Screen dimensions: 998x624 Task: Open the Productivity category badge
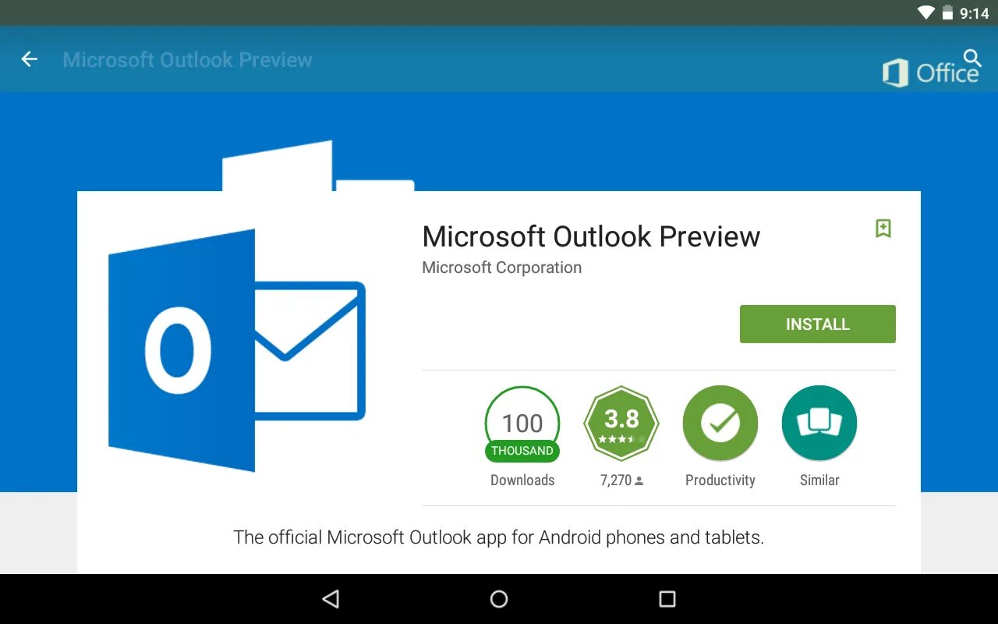tap(720, 424)
